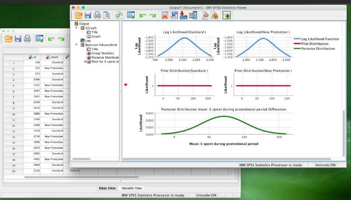Click the Log Likelihood(New Promotion) chart
The image size is (351, 200).
[263, 46]
